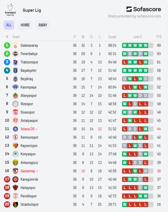This screenshot has height=212, width=168.
Task: Click the Galatasaray club crest icon
Action: pos(15,45)
